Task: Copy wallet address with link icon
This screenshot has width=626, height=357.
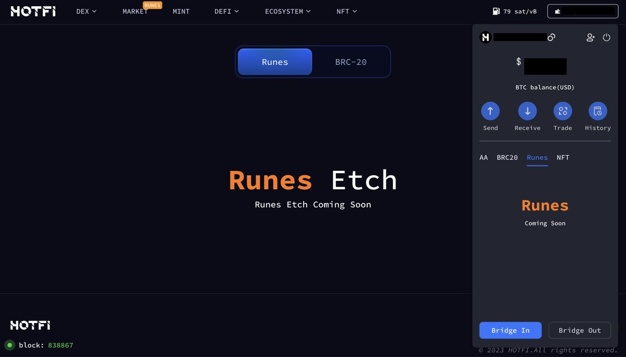Action: point(551,37)
